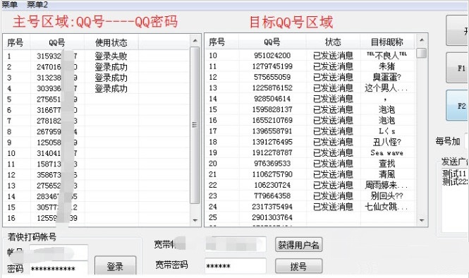The image size is (469, 278).
Task: Select target QQ 2901303764
Action: (x=272, y=217)
